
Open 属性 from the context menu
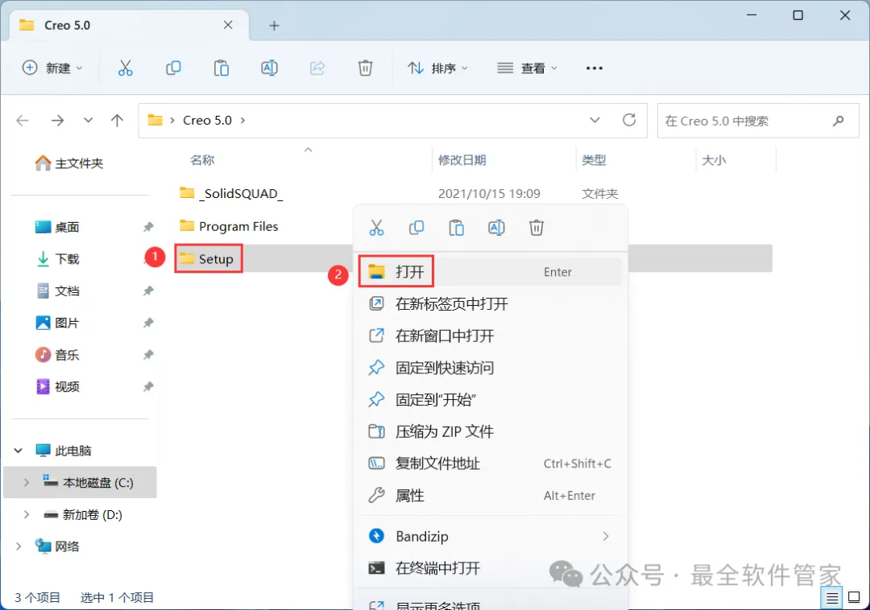[x=490, y=495]
